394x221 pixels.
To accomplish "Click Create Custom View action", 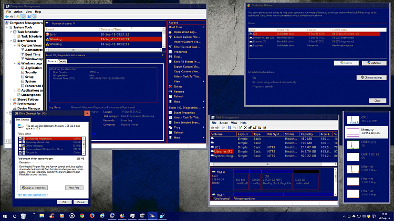I will point(186,37).
